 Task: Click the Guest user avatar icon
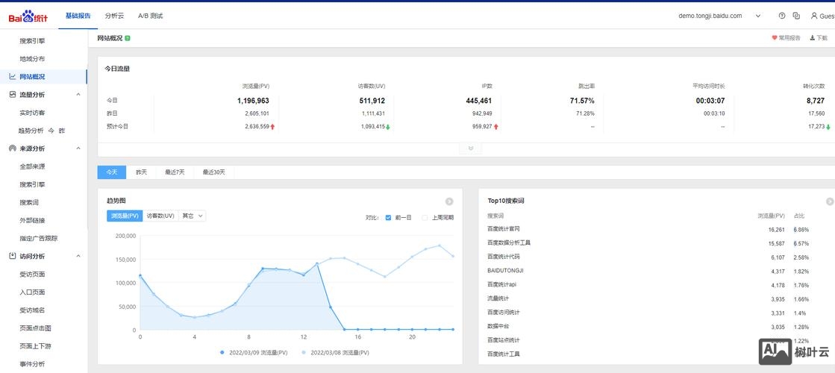tap(814, 16)
